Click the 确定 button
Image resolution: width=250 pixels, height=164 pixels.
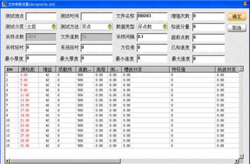237,16
